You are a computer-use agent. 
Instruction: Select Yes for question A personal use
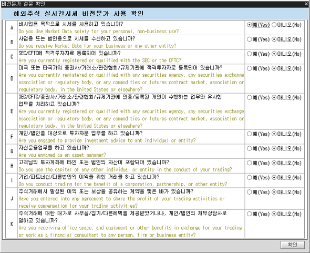coord(258,25)
